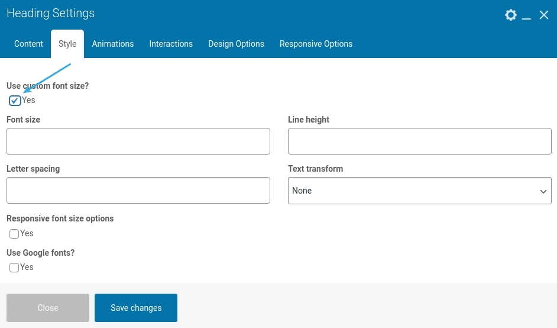This screenshot has width=557, height=328.
Task: Select the Style tab
Action: point(67,44)
